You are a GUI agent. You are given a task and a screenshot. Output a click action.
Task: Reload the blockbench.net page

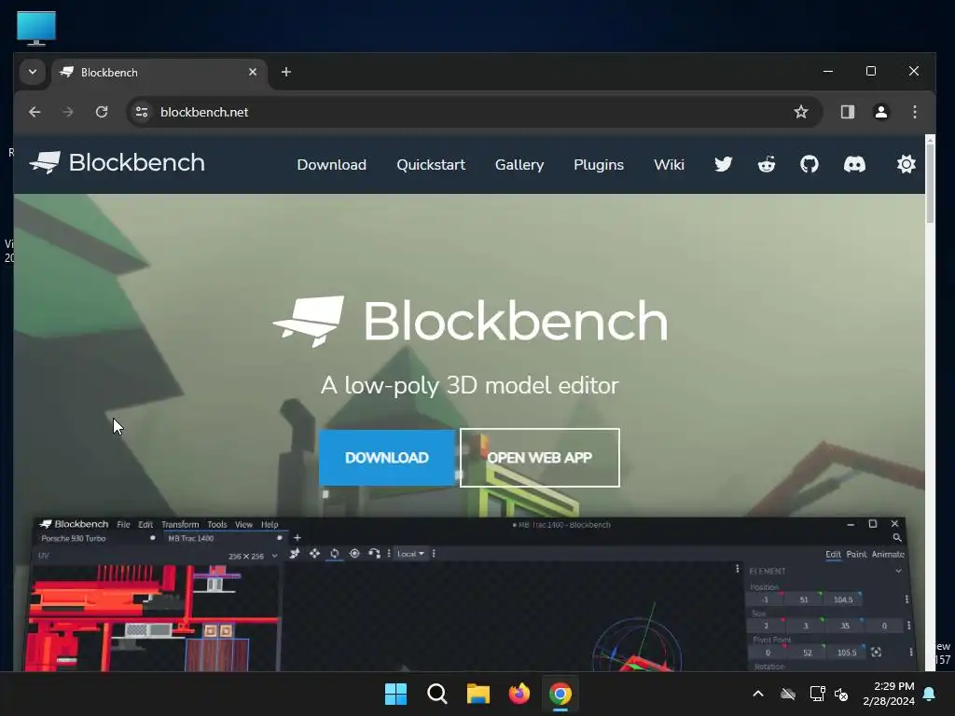102,112
